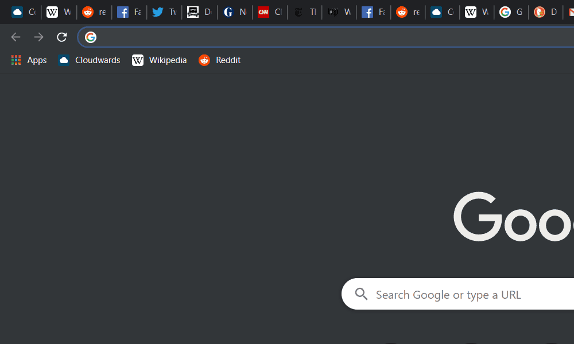This screenshot has width=574, height=344.
Task: Select the Reddit tab next to DuckDuckGo-side Cloudwards tab
Action: [408, 12]
